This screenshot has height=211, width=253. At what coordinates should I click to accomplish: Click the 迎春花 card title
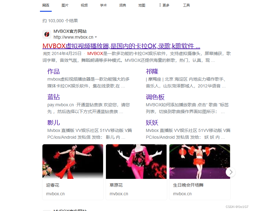click(x=53, y=185)
